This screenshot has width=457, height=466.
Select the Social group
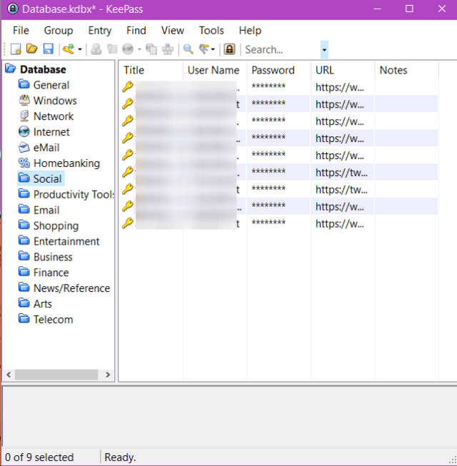pos(48,179)
